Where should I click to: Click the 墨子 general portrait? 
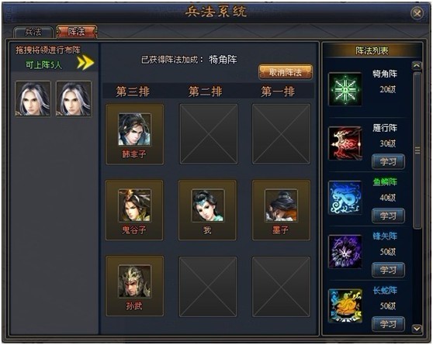click(x=281, y=205)
